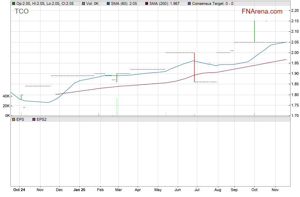This screenshot has width=300, height=197.
Task: Click the 2.20 price axis label
Action: tap(294, 11)
